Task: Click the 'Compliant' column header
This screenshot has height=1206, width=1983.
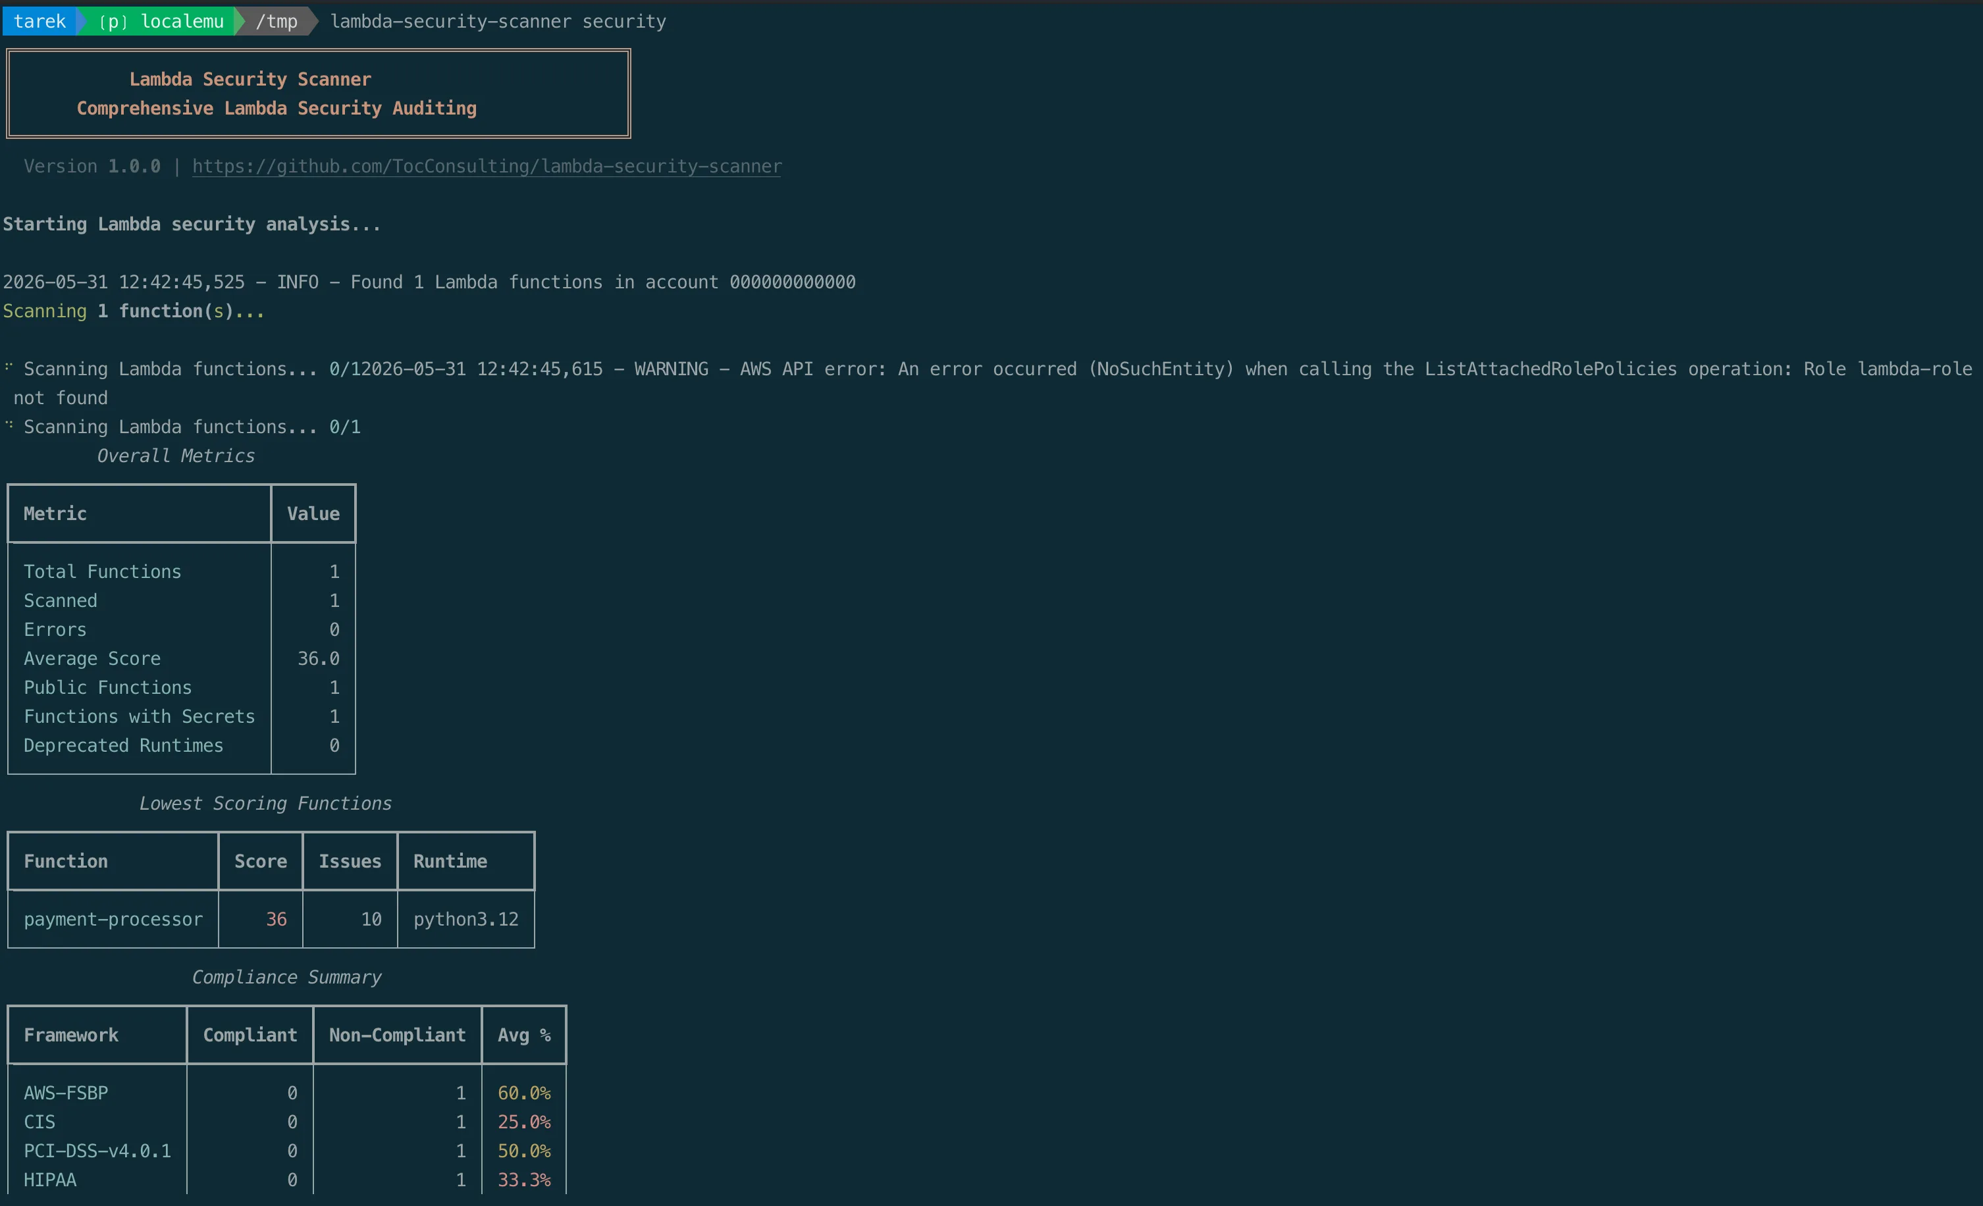Action: [250, 1035]
